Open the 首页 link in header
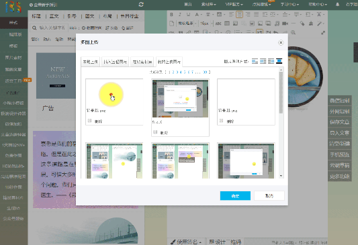 click(188, 4)
